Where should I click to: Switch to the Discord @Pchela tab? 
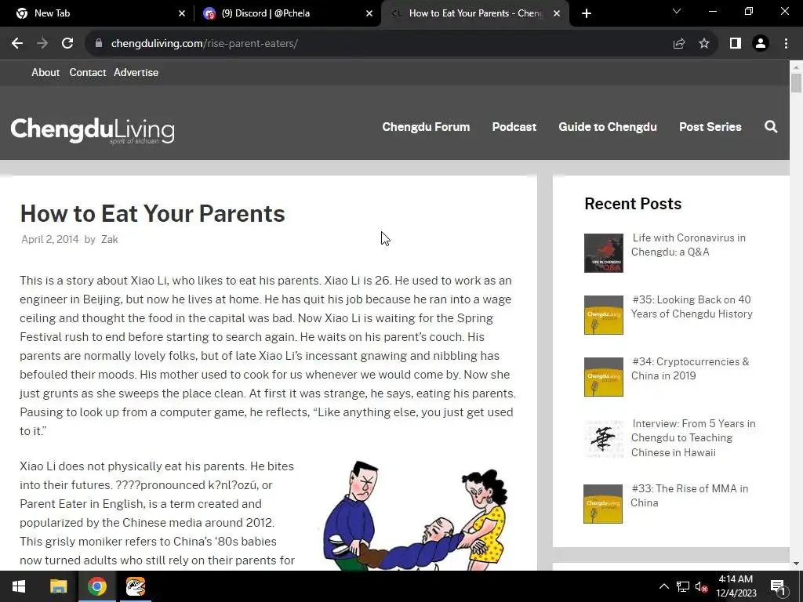[288, 13]
